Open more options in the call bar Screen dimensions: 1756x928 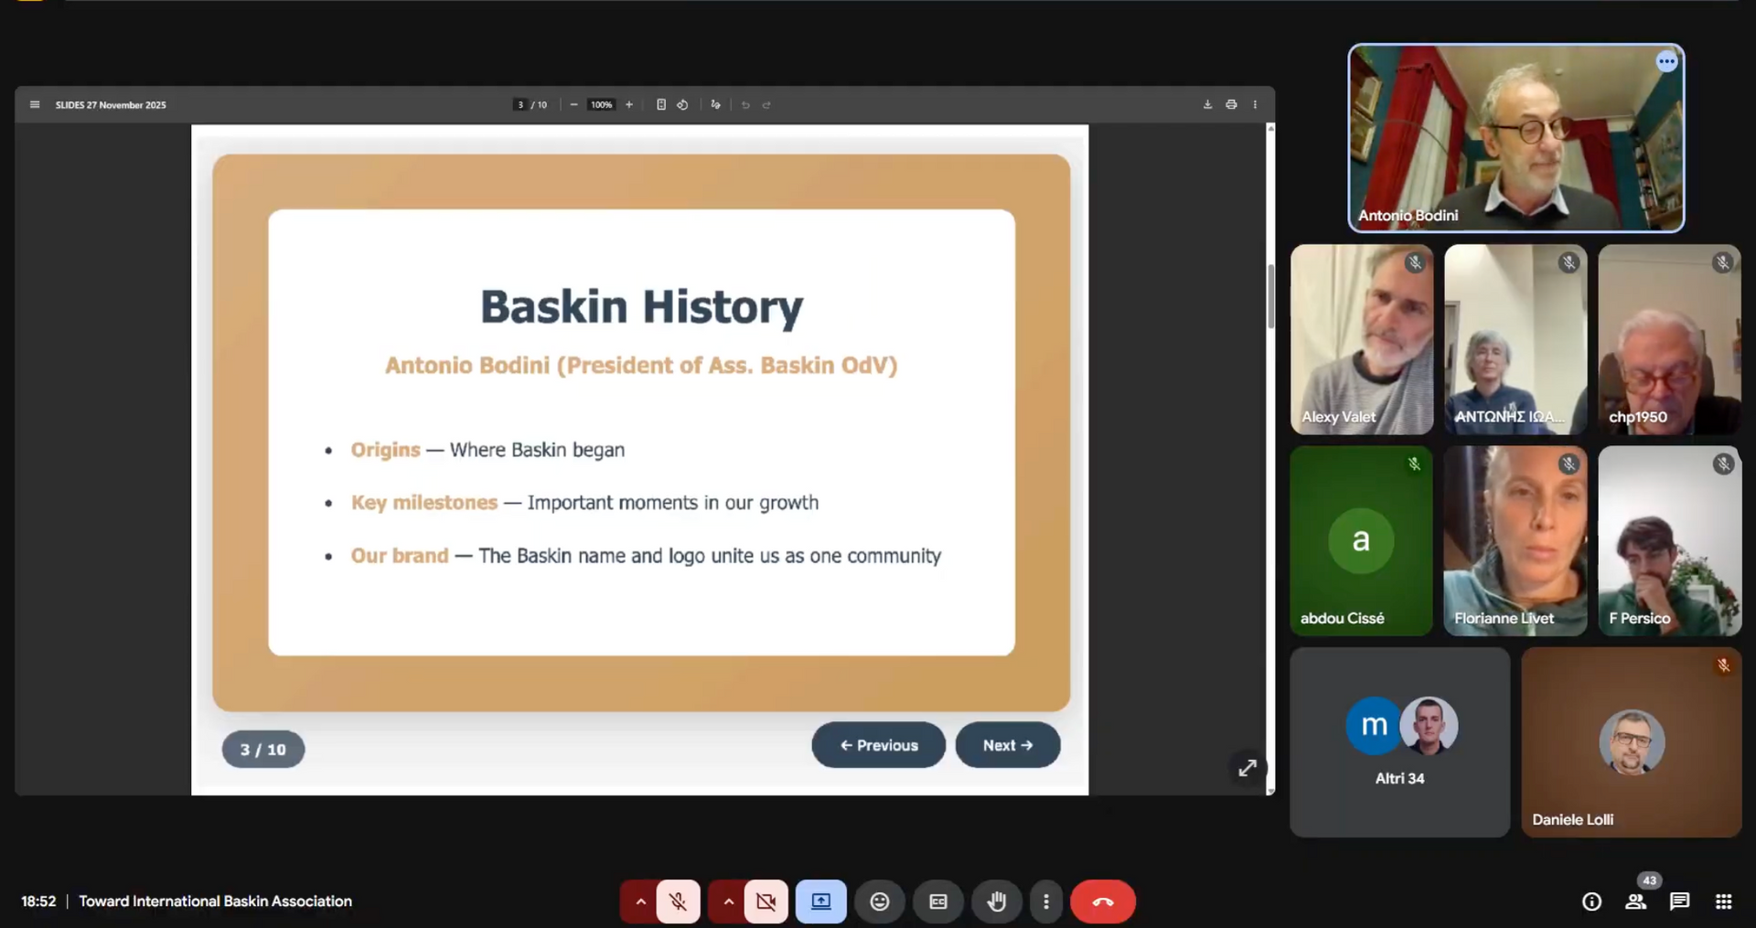pos(1046,901)
